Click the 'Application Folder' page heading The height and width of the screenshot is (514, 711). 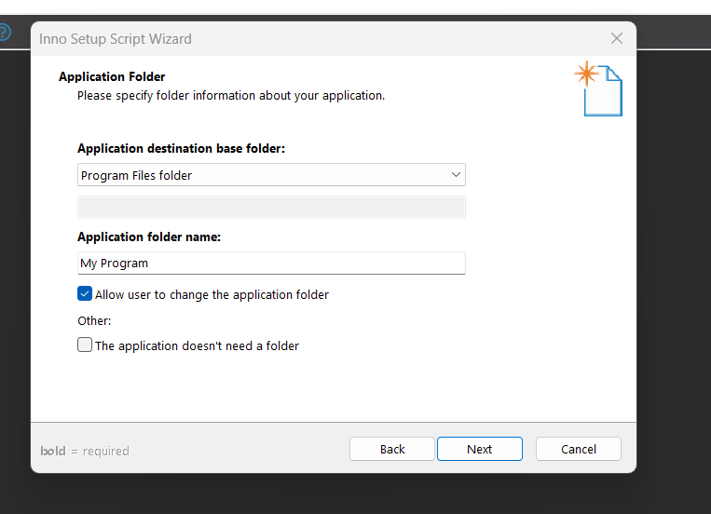pos(112,76)
